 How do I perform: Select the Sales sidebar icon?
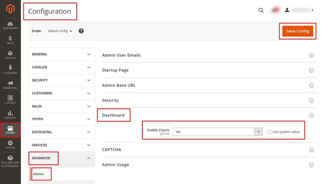point(10,41)
